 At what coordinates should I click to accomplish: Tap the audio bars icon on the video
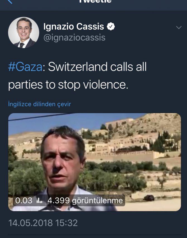[x=39, y=200]
